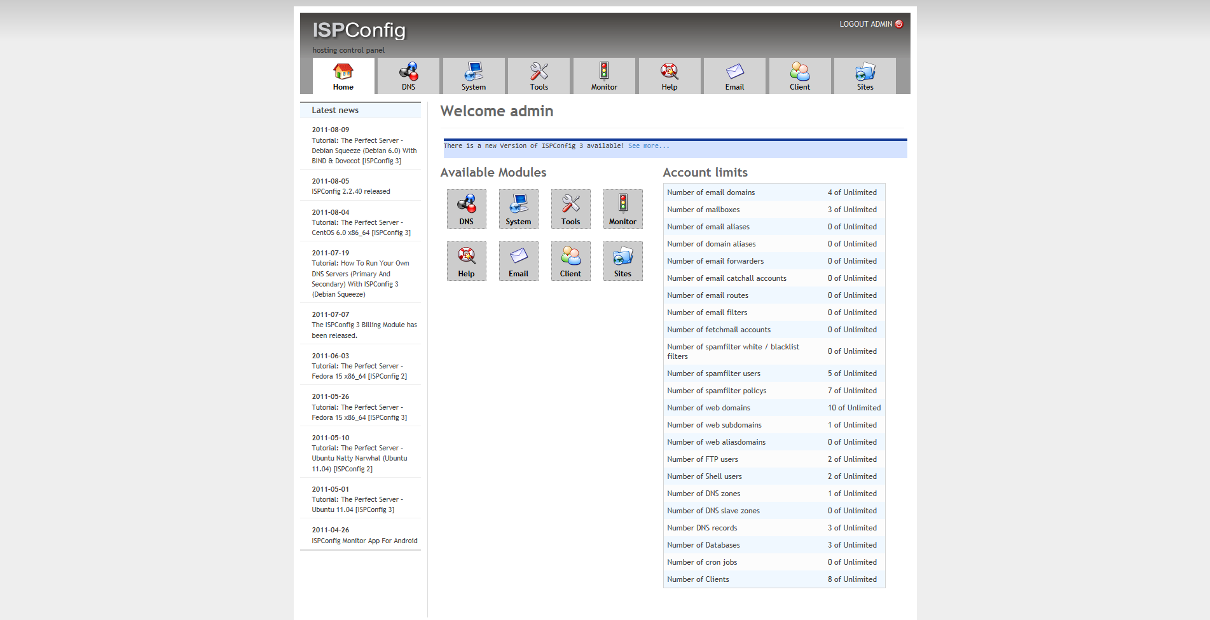This screenshot has width=1210, height=620.
Task: Open System module under Available Modules
Action: coord(519,209)
